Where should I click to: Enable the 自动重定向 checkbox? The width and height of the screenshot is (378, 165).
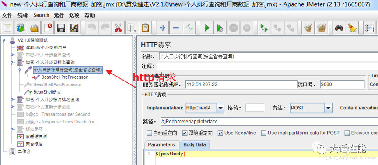click(x=150, y=133)
